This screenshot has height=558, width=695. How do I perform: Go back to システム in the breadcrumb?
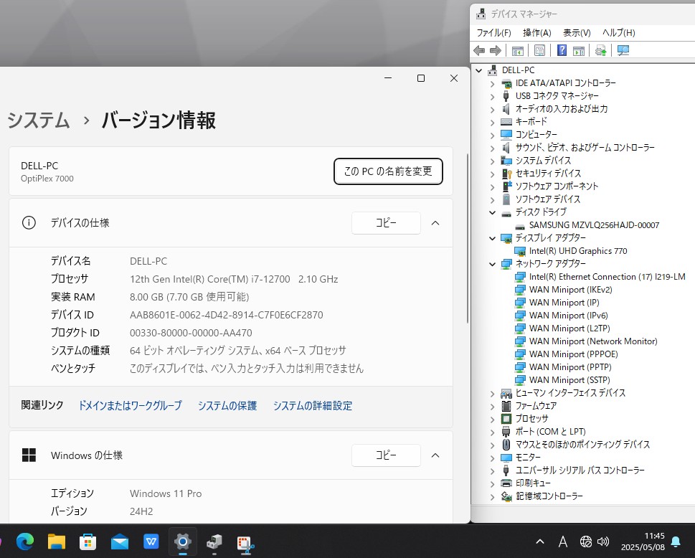39,120
